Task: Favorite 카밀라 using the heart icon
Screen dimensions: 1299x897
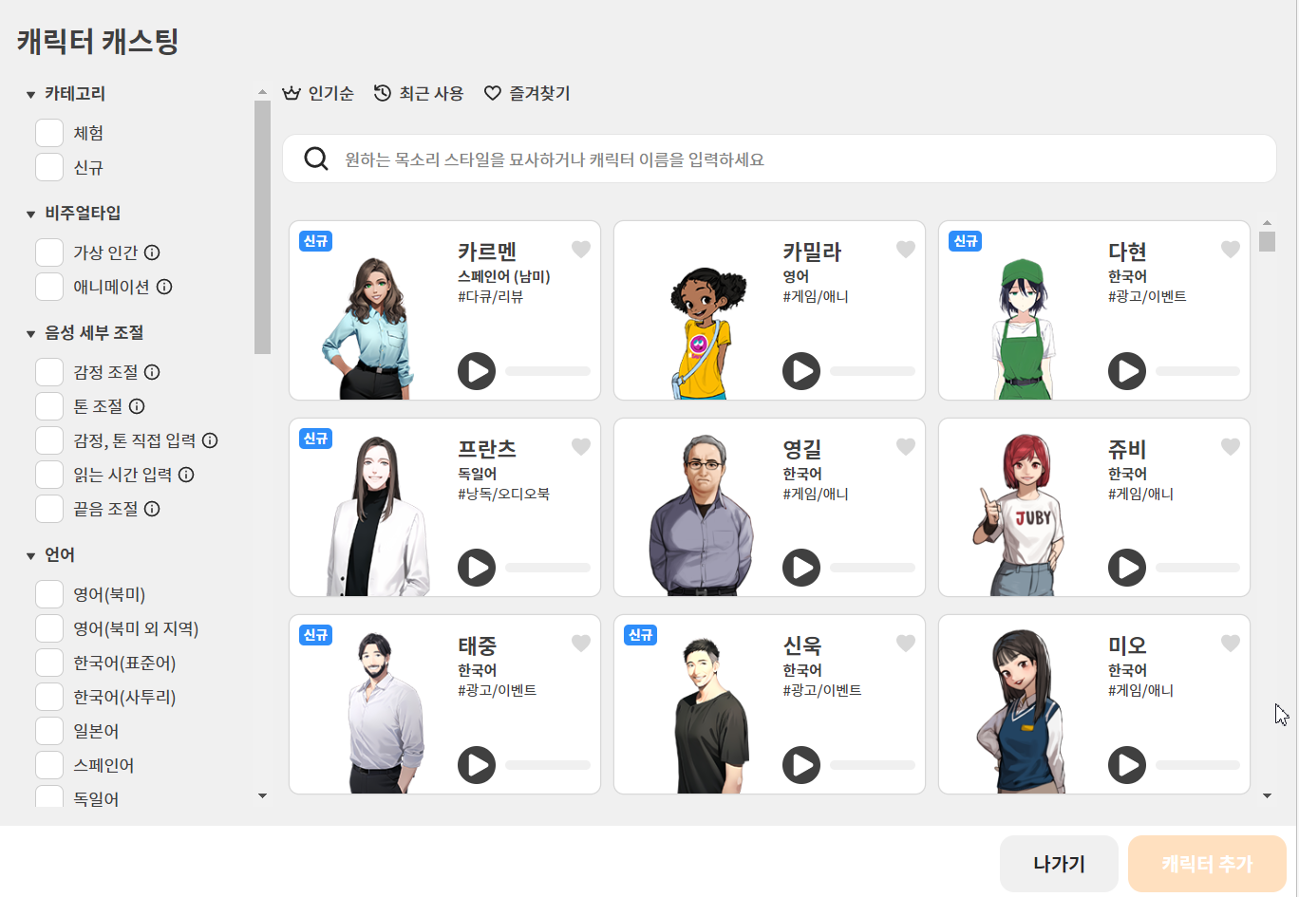Action: [905, 249]
